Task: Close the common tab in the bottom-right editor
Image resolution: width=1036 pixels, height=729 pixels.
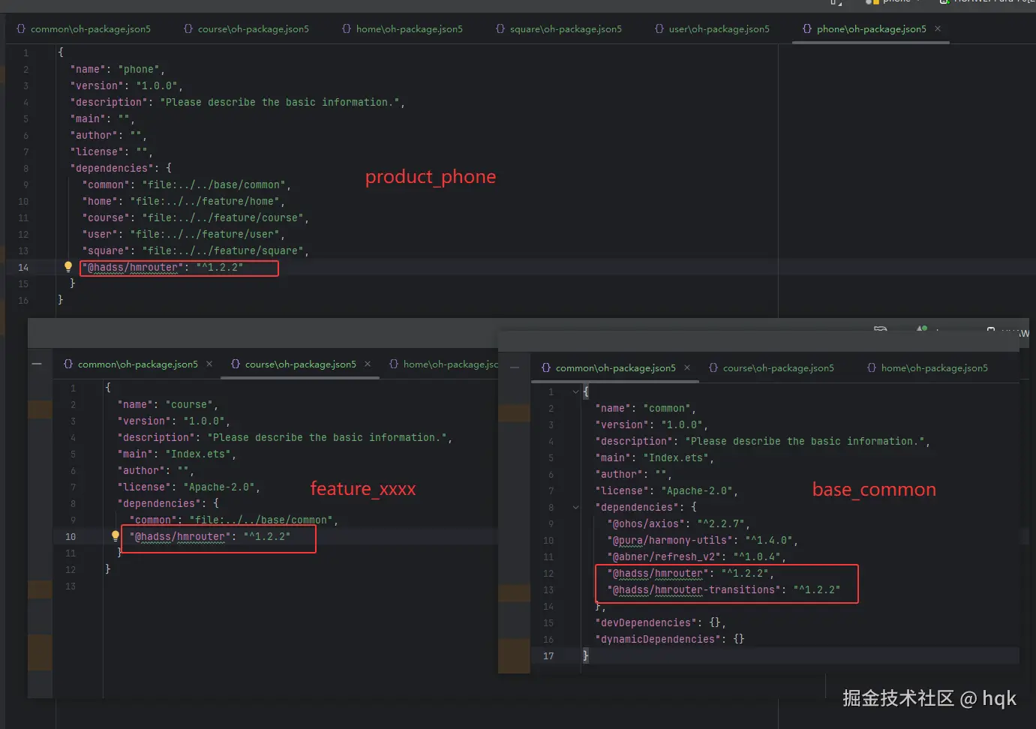Action: 687,367
